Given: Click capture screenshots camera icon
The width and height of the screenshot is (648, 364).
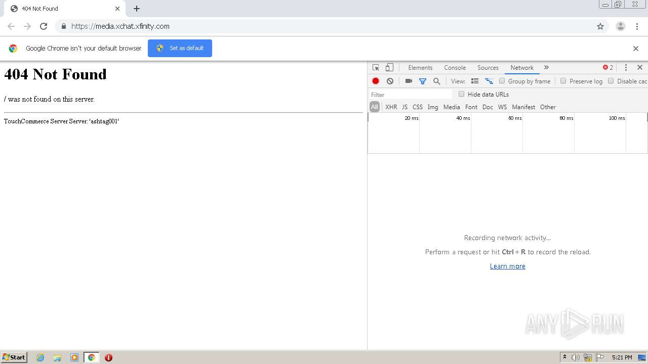Looking at the screenshot, I should 409,81.
